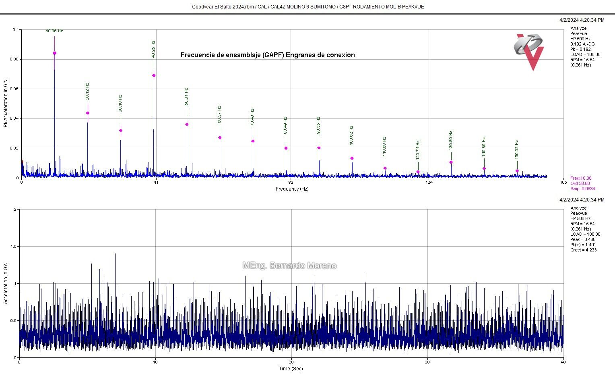Image resolution: width=615 pixels, height=380 pixels.
Task: Select 'HP 500 Hz' in the spectrum info panel
Action: point(580,39)
